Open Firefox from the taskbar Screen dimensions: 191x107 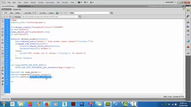pyautogui.click(x=47, y=104)
